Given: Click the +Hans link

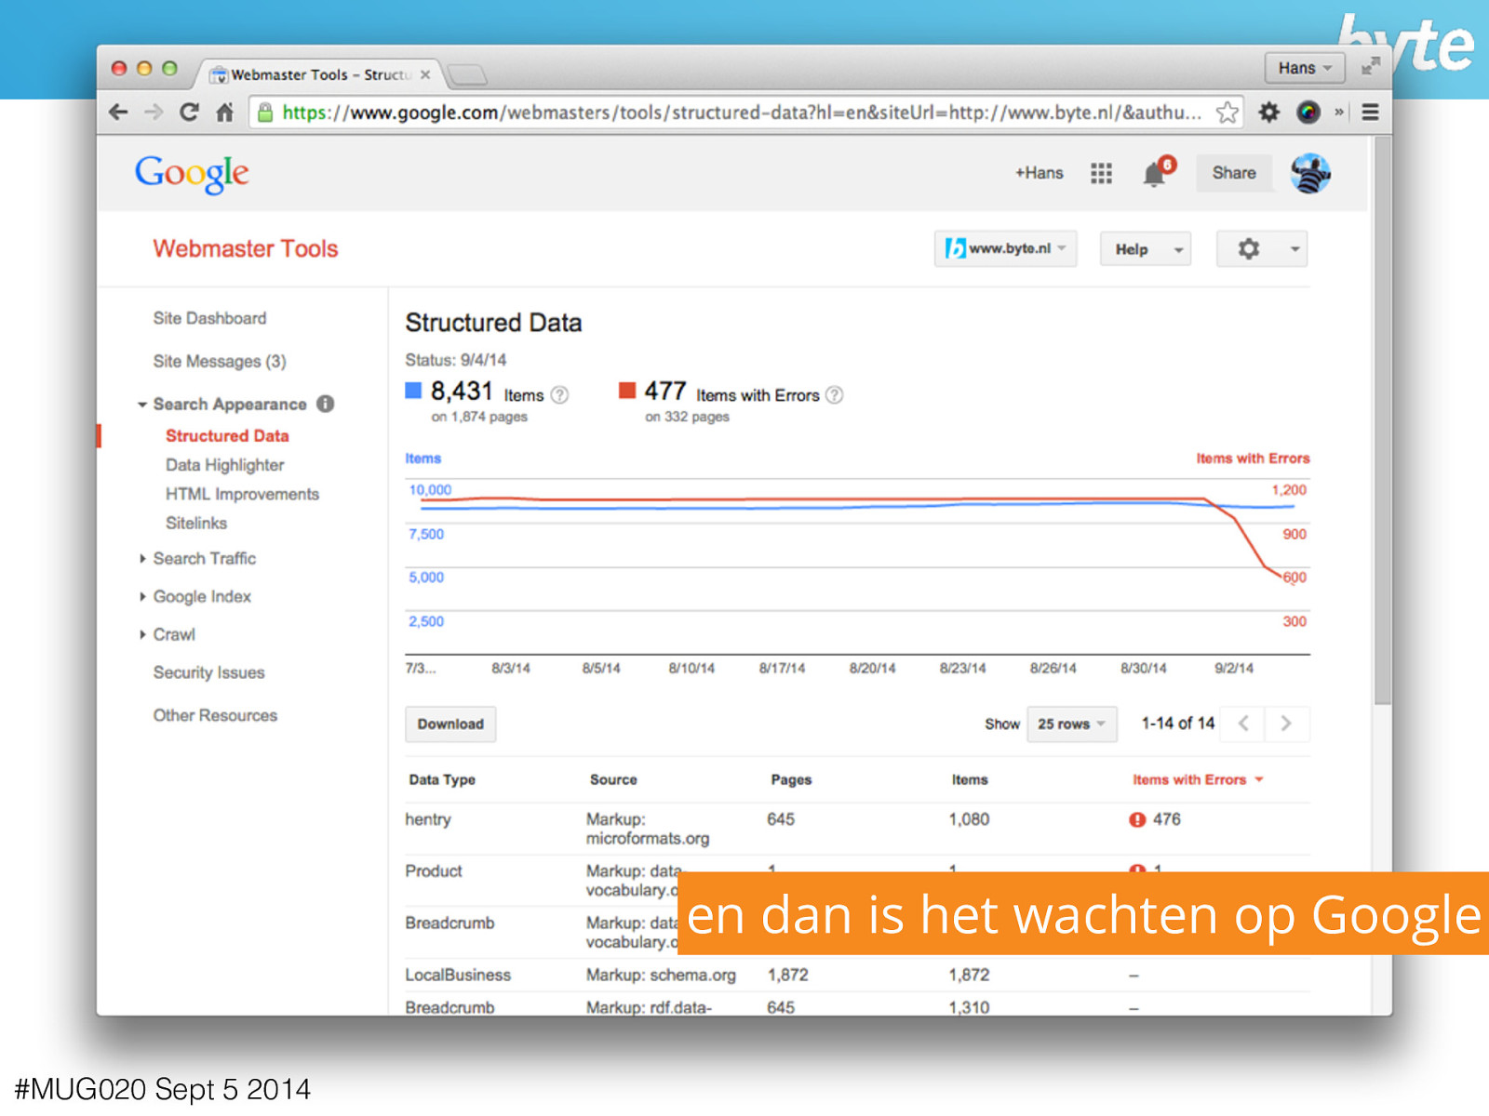Looking at the screenshot, I should pos(1039,173).
